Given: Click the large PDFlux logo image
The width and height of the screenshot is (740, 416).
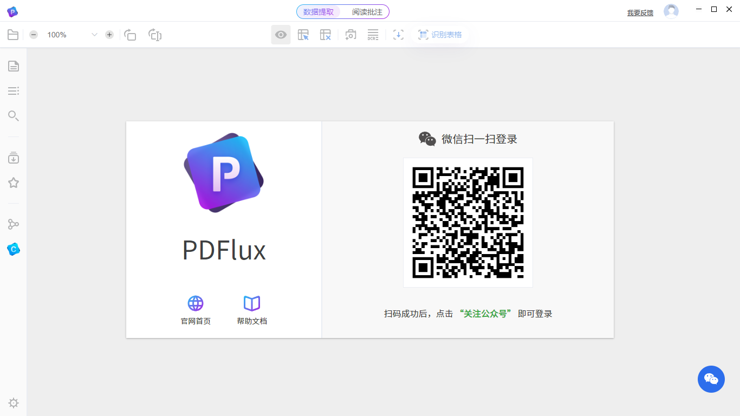Looking at the screenshot, I should click(224, 172).
